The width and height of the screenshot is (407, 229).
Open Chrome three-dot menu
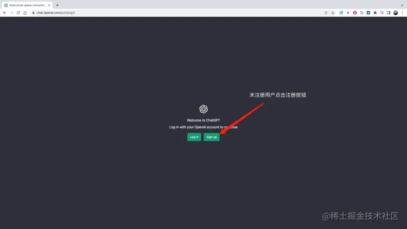(x=402, y=12)
